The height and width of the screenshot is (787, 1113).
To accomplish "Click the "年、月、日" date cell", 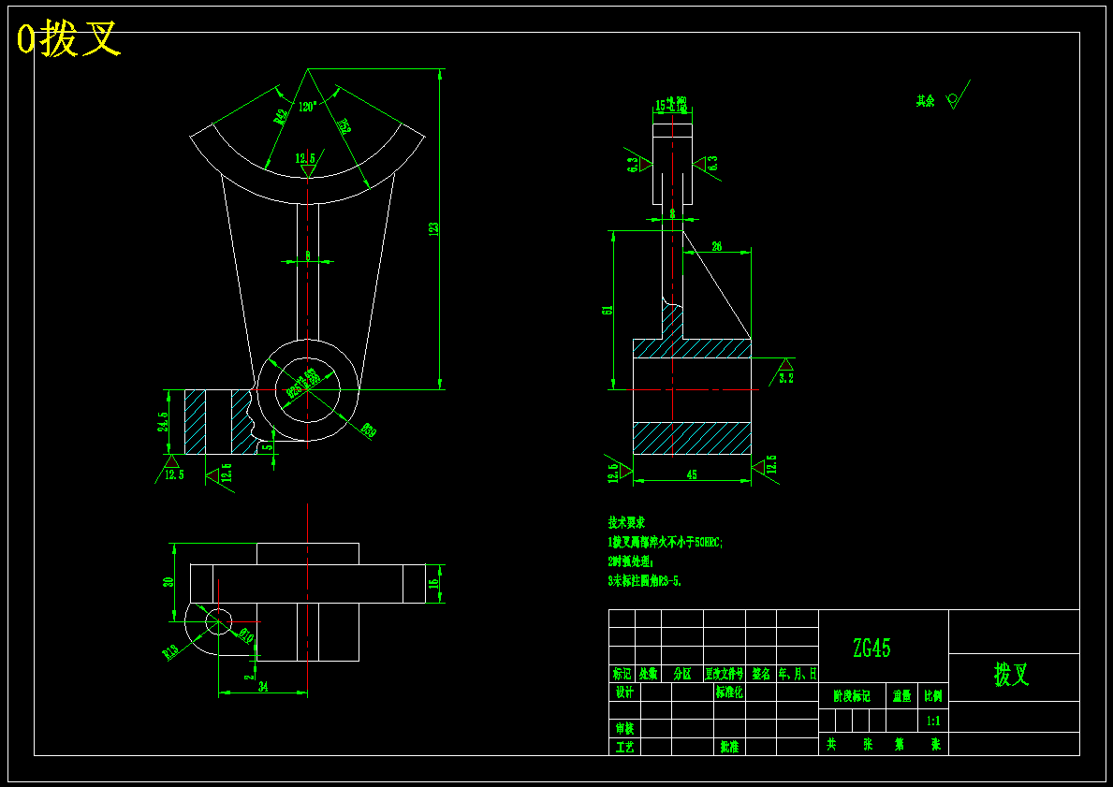I will pyautogui.click(x=798, y=674).
